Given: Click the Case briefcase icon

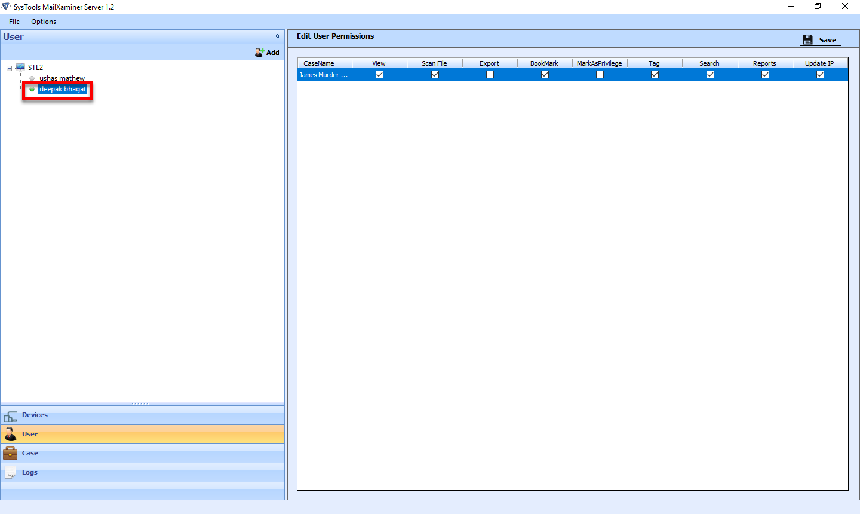Looking at the screenshot, I should point(10,453).
